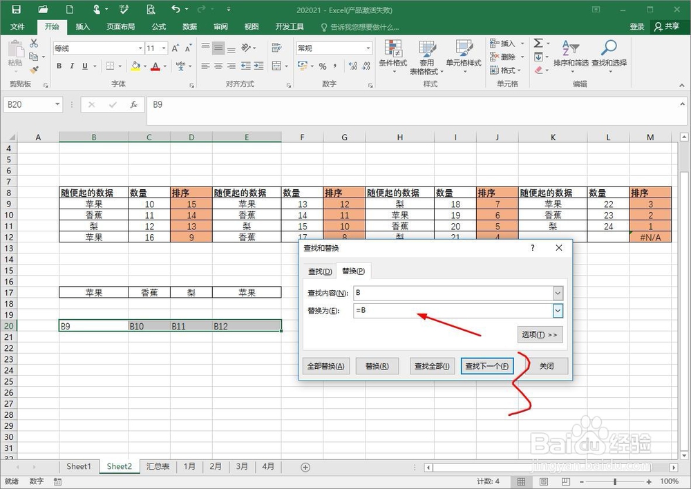
Task: Click the zoom slider handle
Action: pos(615,481)
